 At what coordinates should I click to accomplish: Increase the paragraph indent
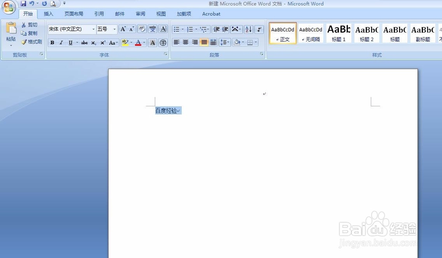[225, 29]
